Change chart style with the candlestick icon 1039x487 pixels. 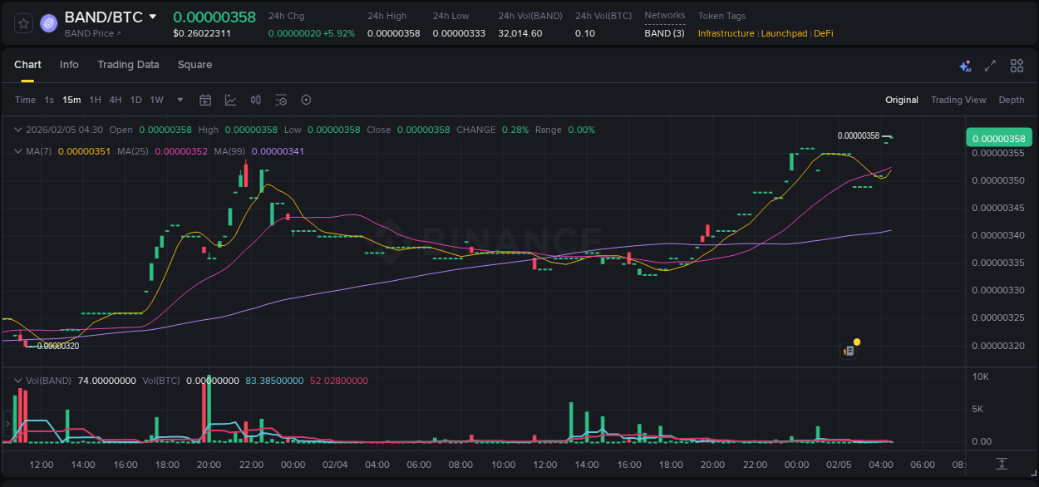[256, 100]
